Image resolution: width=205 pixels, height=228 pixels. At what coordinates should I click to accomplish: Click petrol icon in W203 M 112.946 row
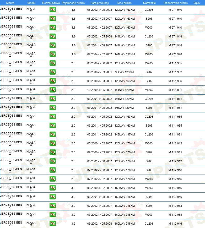pos(52,188)
